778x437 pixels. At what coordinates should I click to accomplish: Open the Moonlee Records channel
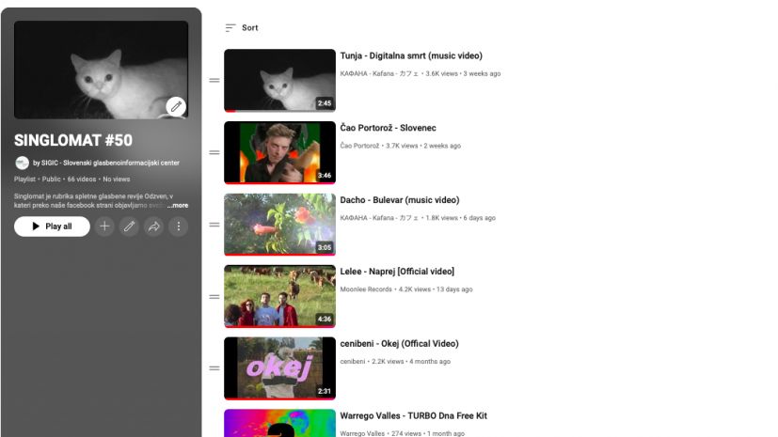(x=366, y=289)
